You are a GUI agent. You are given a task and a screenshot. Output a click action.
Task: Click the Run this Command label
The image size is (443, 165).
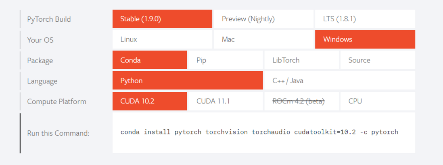[58, 133]
